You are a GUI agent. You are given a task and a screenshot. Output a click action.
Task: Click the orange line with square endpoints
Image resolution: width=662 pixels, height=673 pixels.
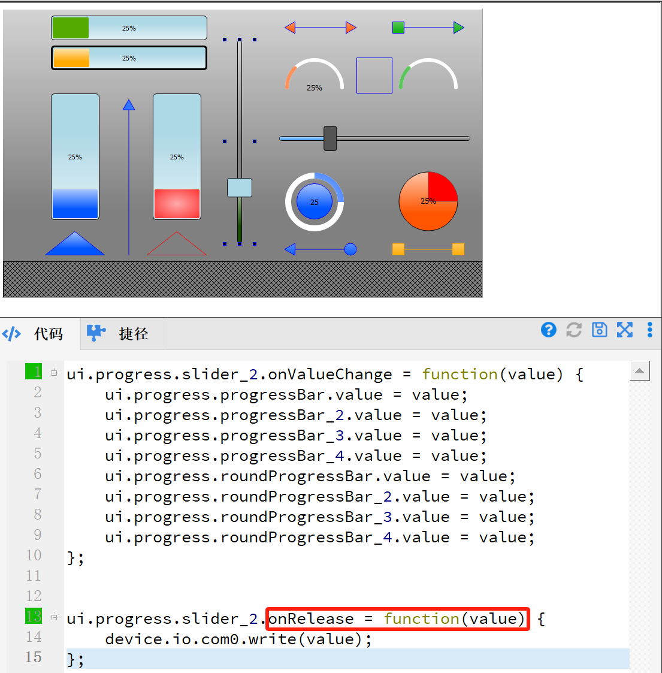(x=428, y=249)
